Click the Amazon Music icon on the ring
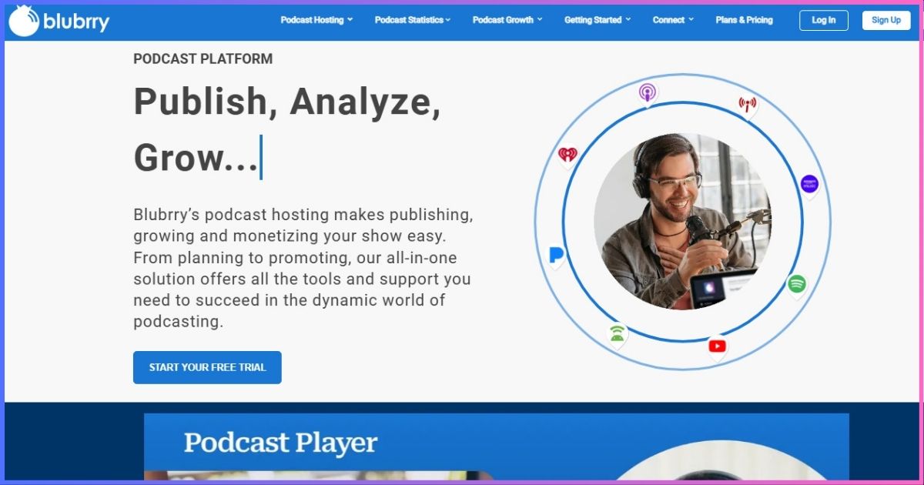Image resolution: width=924 pixels, height=485 pixels. coord(809,186)
